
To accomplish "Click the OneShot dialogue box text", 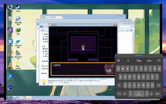I will (x=57, y=65).
